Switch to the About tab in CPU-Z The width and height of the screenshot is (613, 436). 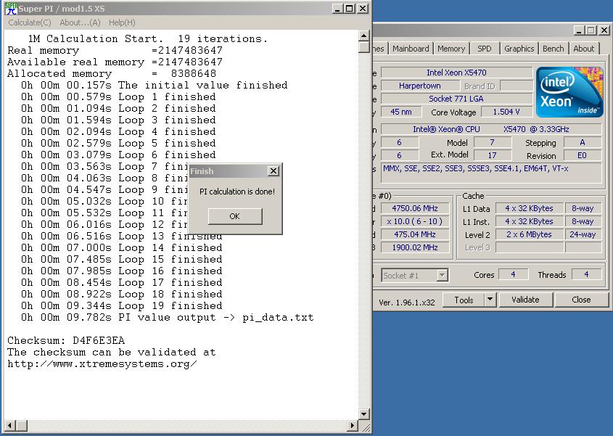(584, 49)
